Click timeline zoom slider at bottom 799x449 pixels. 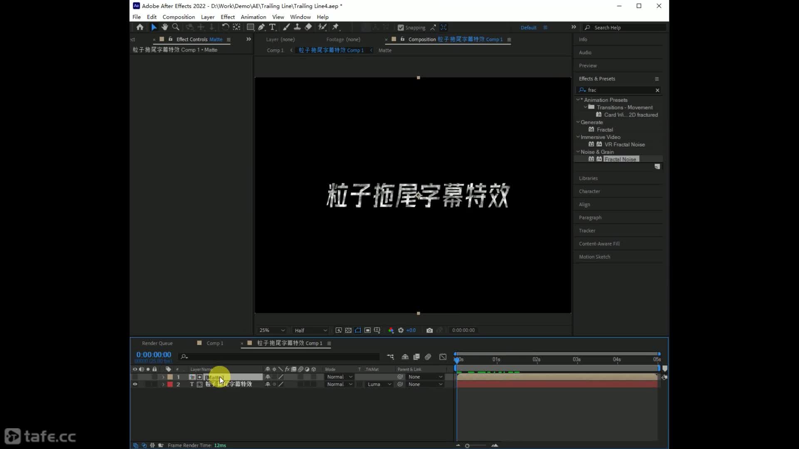tap(467, 446)
